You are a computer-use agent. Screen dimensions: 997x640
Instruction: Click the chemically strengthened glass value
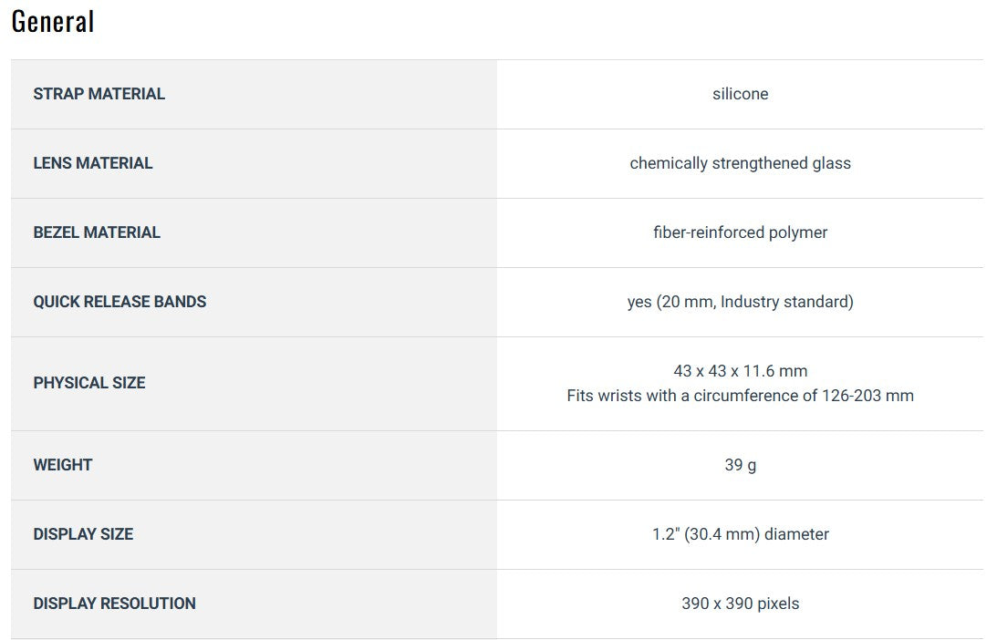(740, 163)
